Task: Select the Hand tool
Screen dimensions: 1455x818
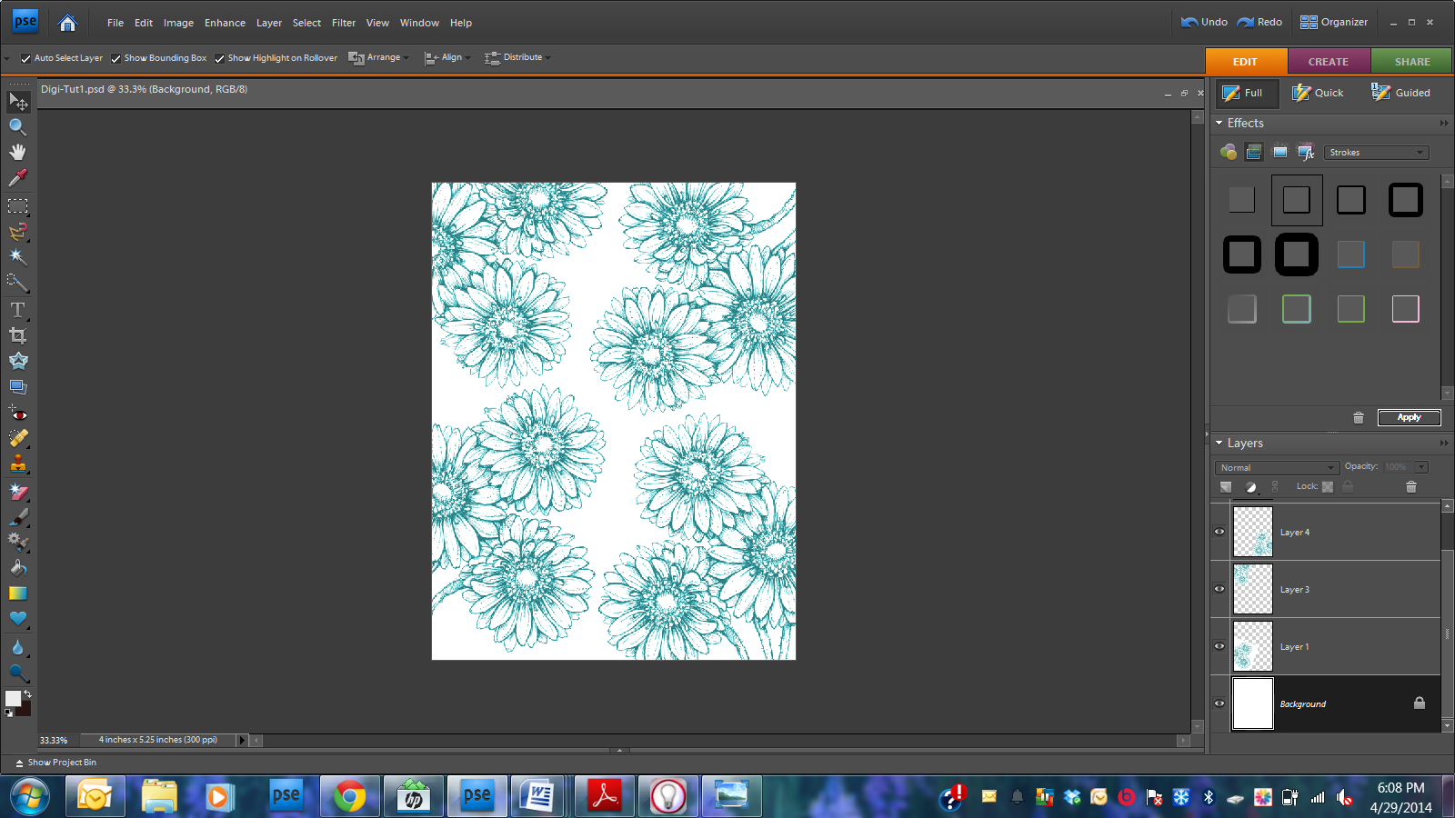Action: coord(17,152)
